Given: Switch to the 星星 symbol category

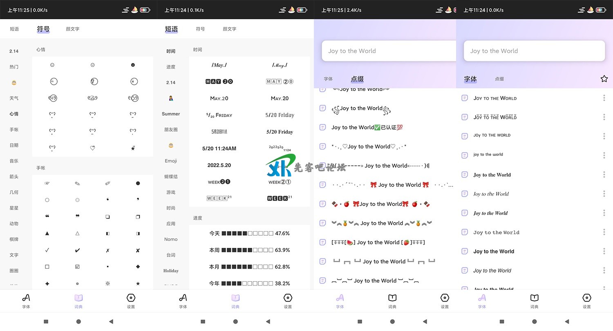Looking at the screenshot, I should pos(14,208).
